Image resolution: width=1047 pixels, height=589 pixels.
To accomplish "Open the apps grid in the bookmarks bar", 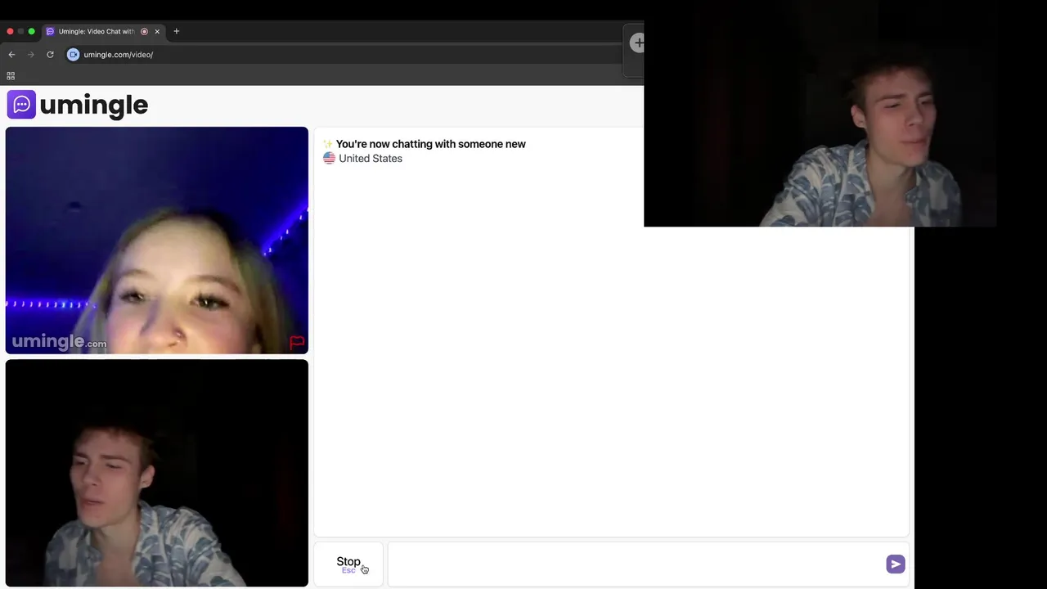I will pos(11,75).
